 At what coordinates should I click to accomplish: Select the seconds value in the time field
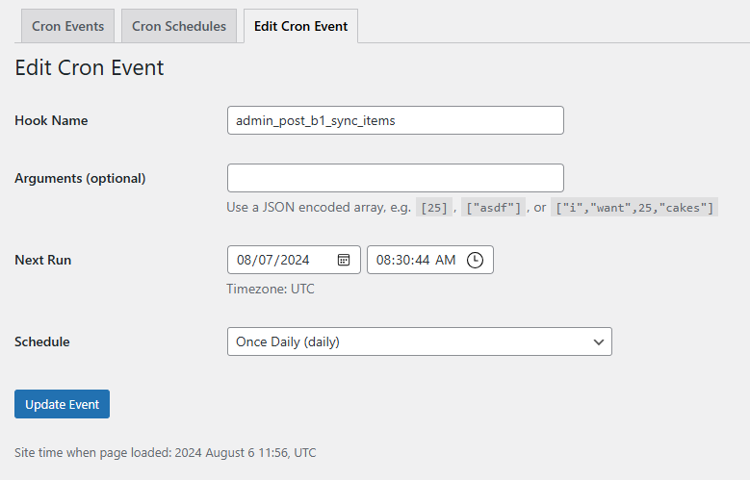coord(424,260)
